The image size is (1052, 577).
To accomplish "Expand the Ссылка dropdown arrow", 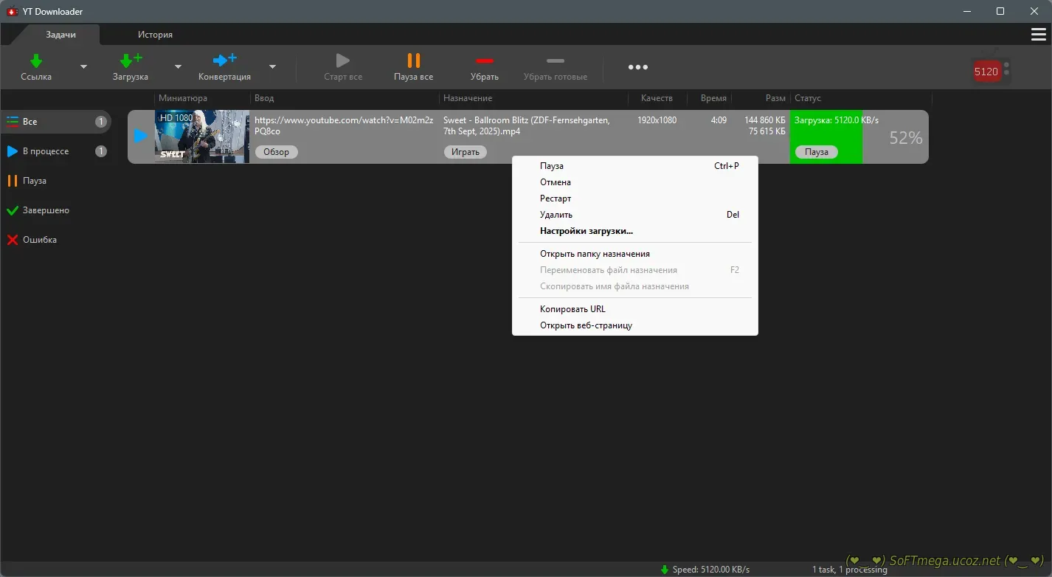I will coord(83,67).
